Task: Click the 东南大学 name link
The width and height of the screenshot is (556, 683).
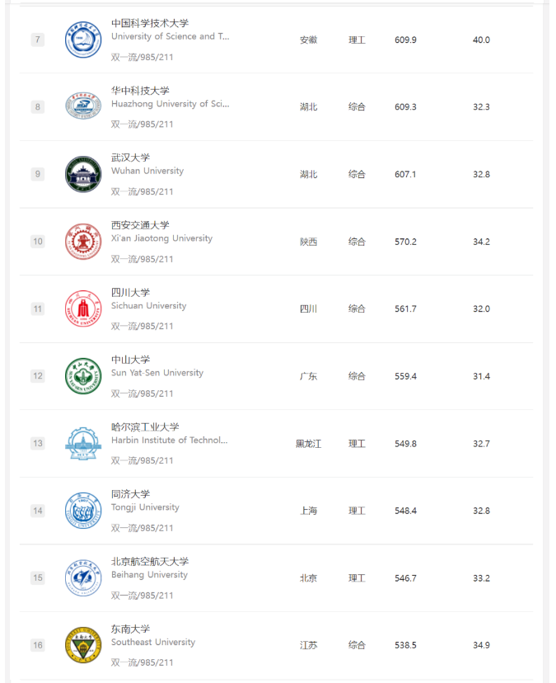Action: (x=130, y=629)
